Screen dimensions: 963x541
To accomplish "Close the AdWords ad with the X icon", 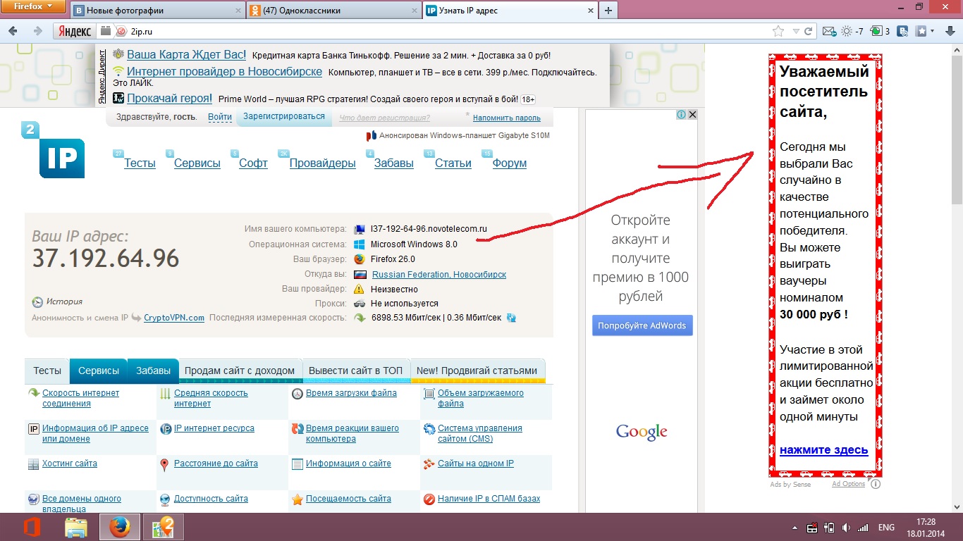I will point(692,115).
